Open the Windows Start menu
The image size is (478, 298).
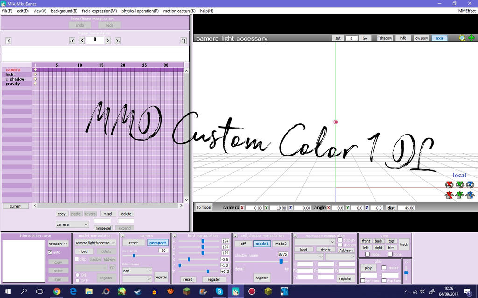[8, 291]
